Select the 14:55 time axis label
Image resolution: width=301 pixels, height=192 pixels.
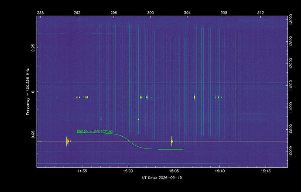(82, 171)
